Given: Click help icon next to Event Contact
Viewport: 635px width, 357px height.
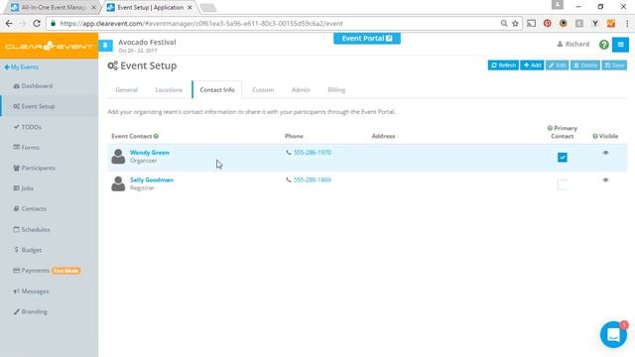Looking at the screenshot, I should [x=157, y=136].
